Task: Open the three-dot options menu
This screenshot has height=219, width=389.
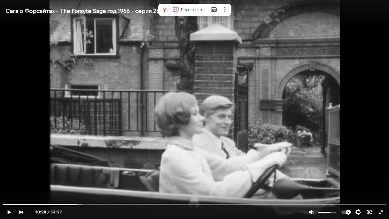Action: click(224, 9)
